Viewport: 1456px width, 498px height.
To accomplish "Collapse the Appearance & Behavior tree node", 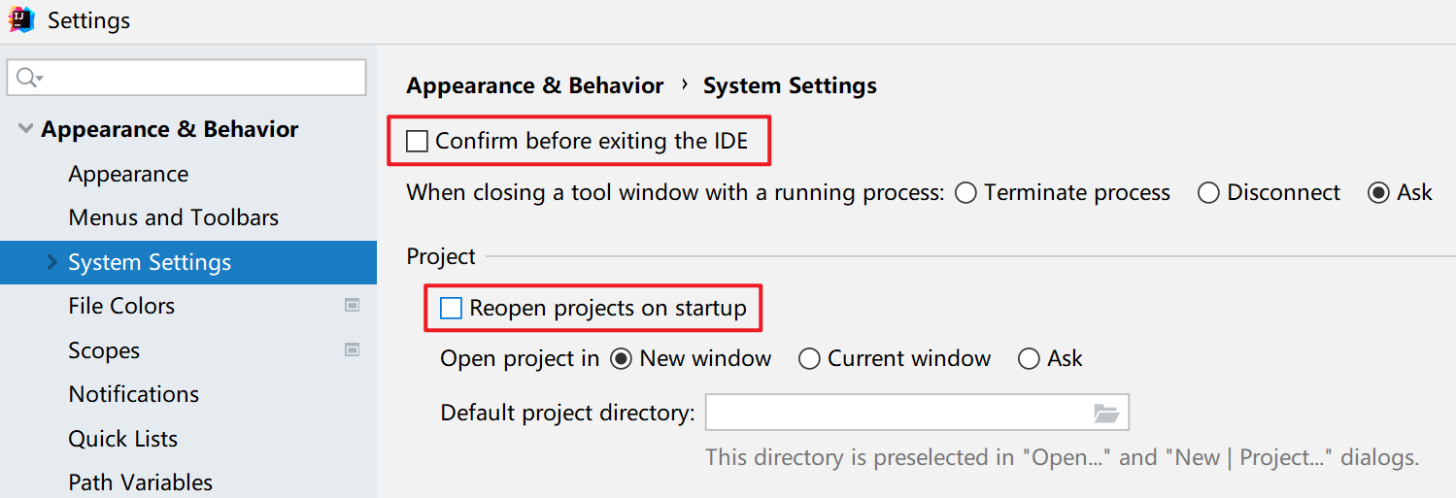I will click(x=25, y=130).
